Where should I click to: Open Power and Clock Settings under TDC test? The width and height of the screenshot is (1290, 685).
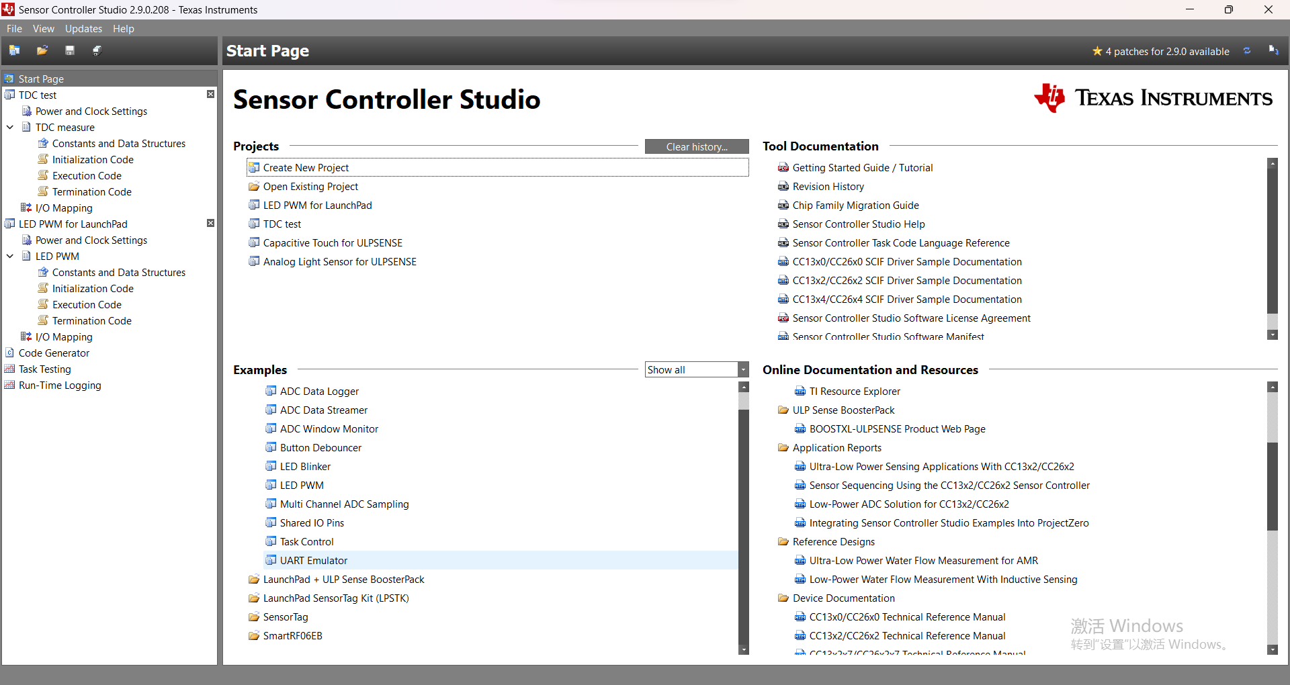91,111
